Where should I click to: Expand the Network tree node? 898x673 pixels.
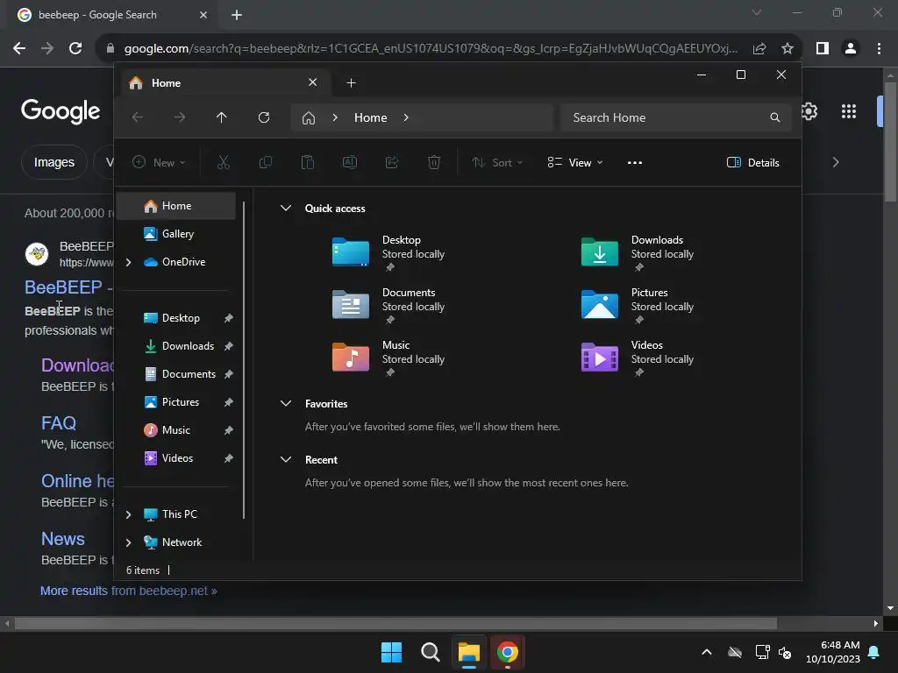128,542
